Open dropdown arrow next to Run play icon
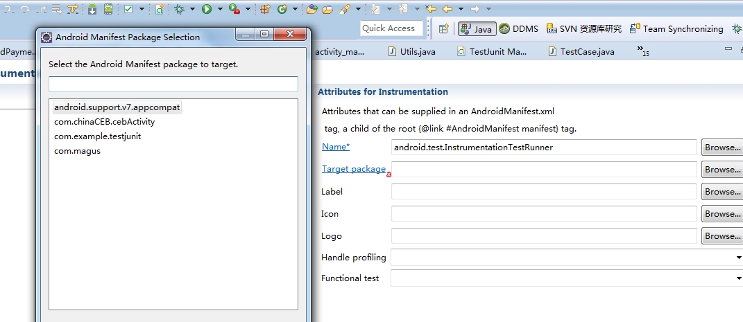The image size is (743, 322). pos(220,9)
